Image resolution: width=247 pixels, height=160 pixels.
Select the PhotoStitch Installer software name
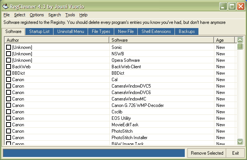pyautogui.click(x=129, y=138)
